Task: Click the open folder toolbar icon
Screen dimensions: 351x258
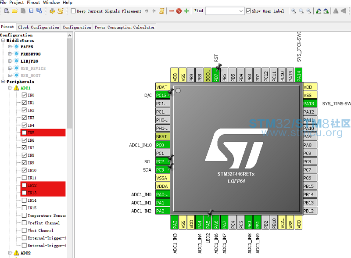Action: pyautogui.click(x=15, y=11)
